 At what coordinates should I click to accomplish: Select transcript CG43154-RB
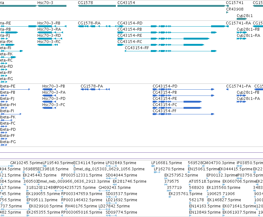tap(167, 32)
